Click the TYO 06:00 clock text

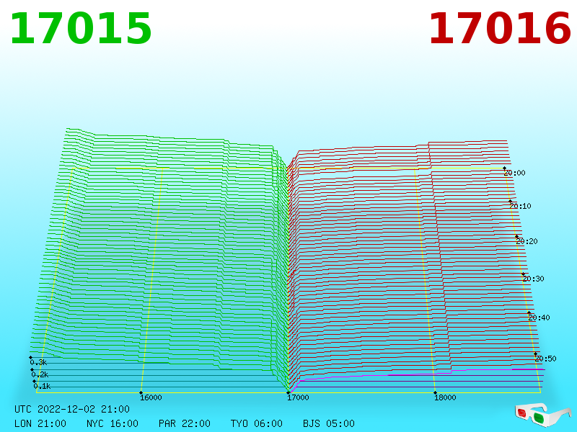[257, 423]
